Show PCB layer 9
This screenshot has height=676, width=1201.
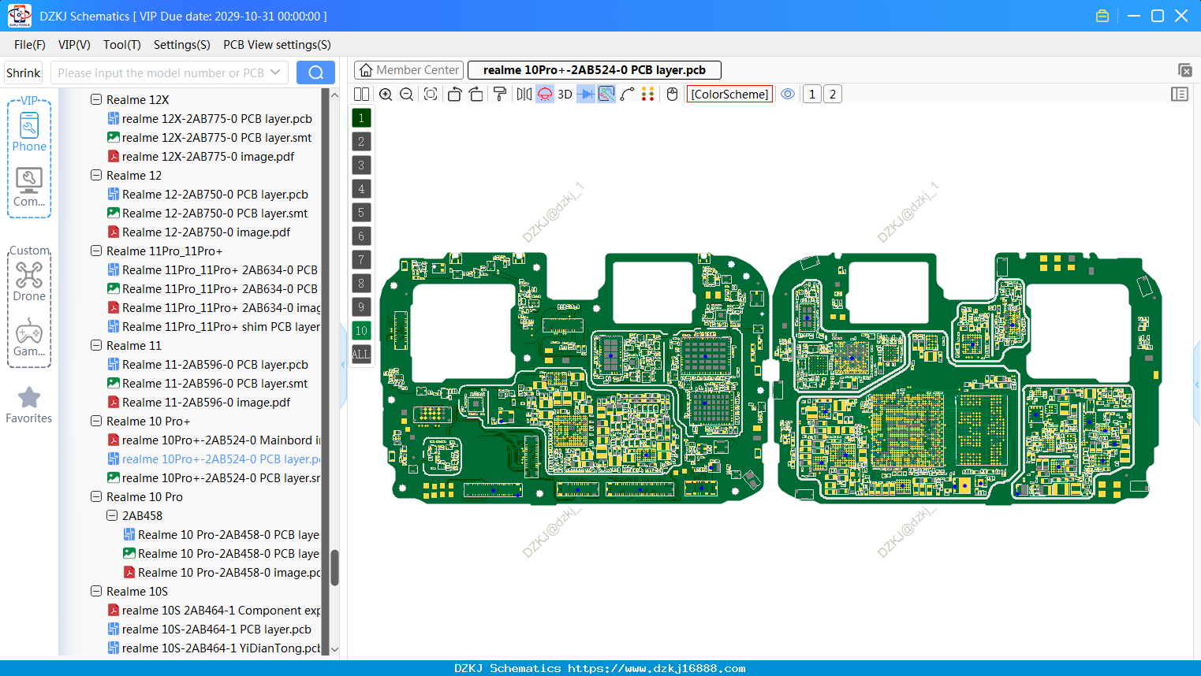click(361, 307)
